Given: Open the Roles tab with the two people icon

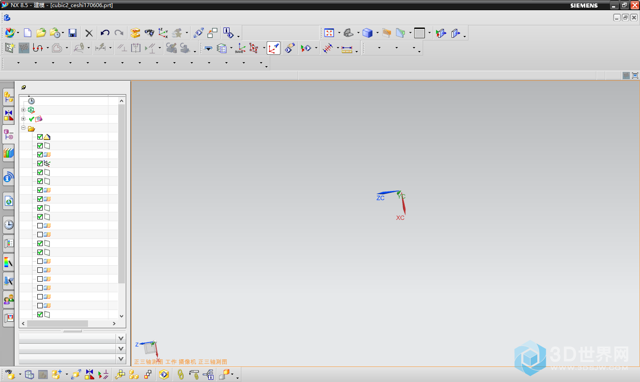Looking at the screenshot, I should (x=8, y=300).
